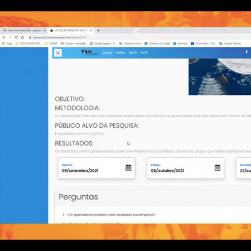Reload the current page

16,37
